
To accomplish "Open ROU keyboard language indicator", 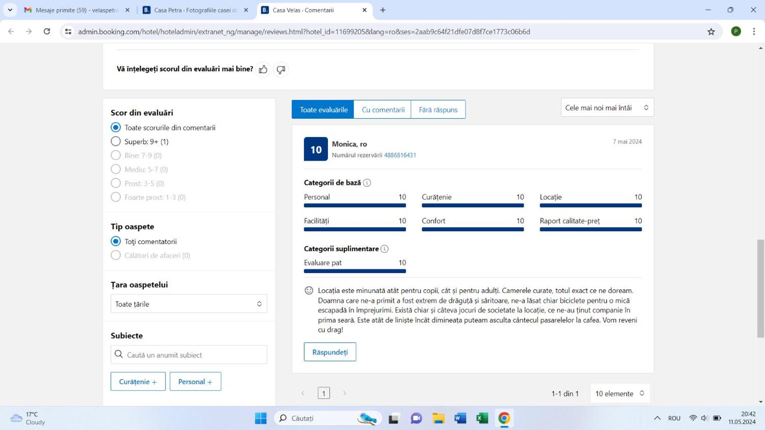I will point(674,418).
